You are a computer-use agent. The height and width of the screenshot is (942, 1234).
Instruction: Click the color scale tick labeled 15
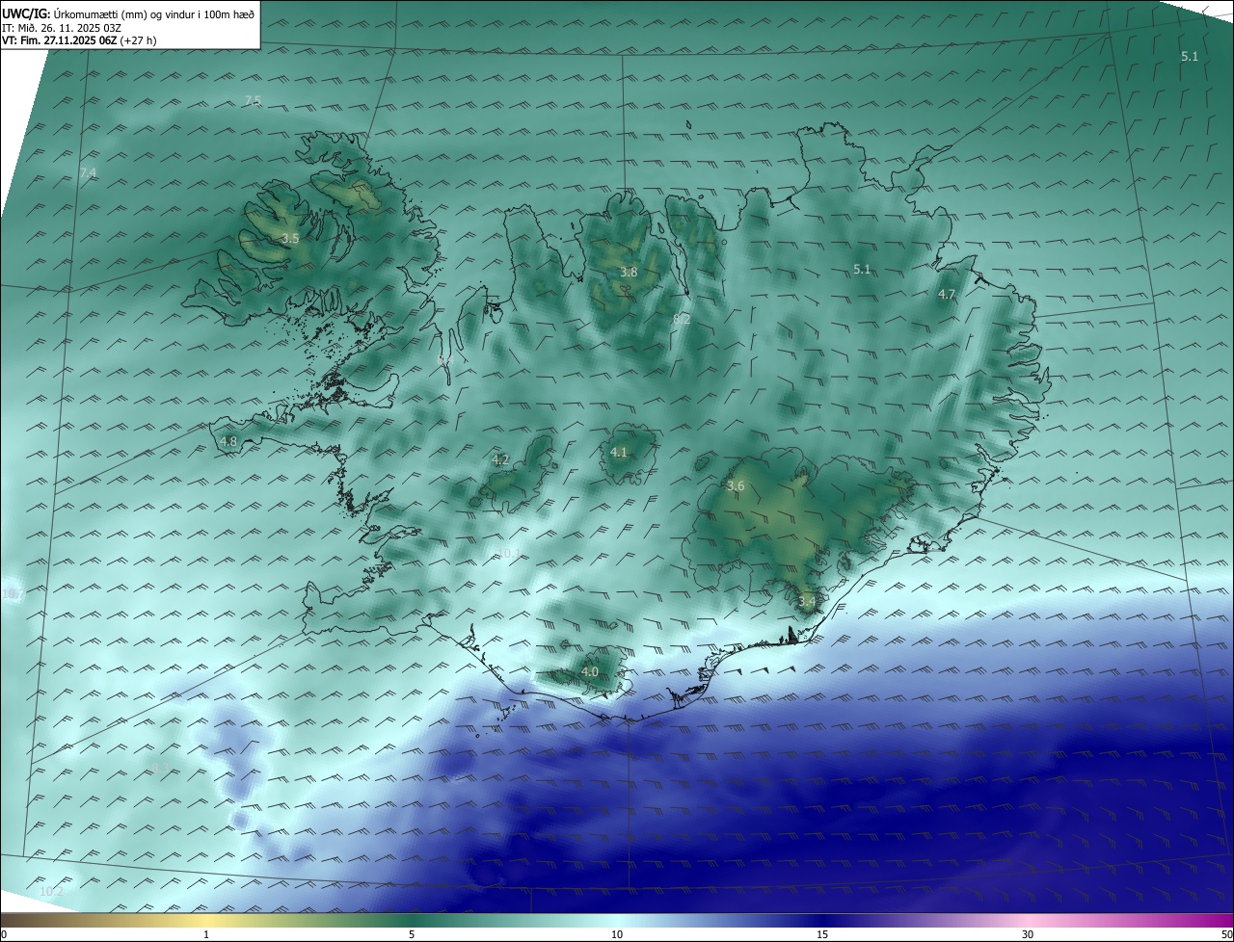pos(822,934)
